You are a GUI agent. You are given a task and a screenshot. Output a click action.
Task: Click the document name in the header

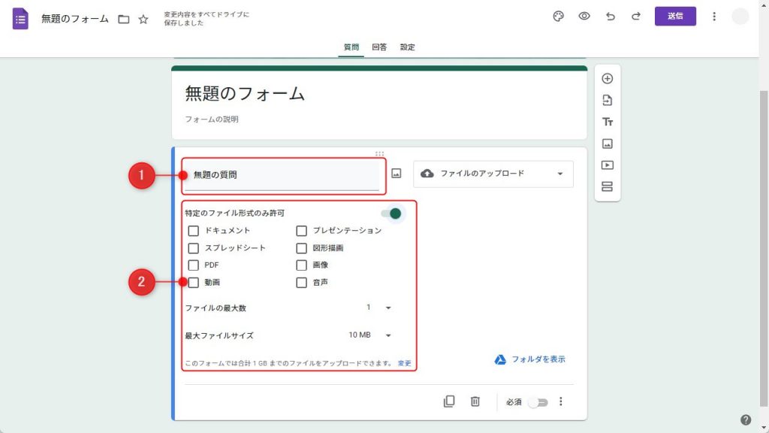[75, 19]
